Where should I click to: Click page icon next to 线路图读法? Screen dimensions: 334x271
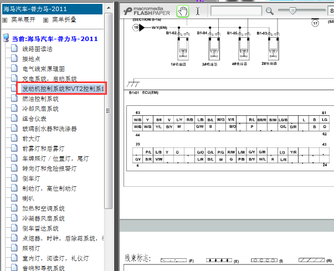[x=14, y=48]
